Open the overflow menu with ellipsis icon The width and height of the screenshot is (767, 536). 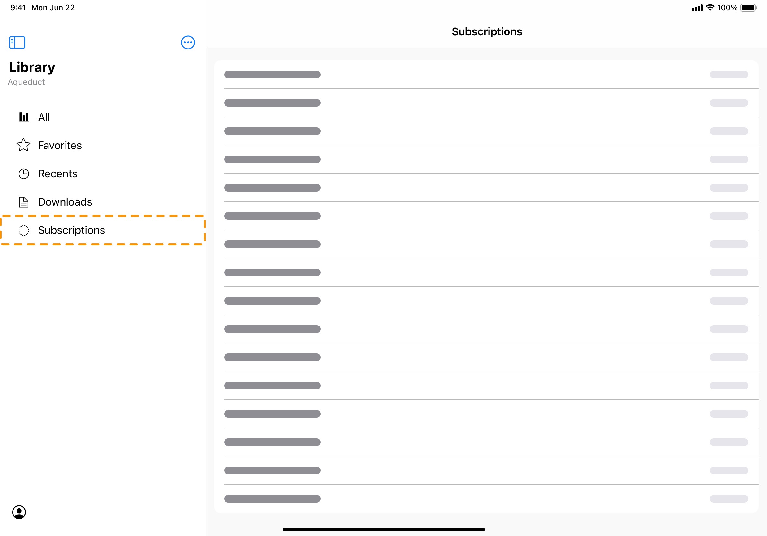[188, 42]
